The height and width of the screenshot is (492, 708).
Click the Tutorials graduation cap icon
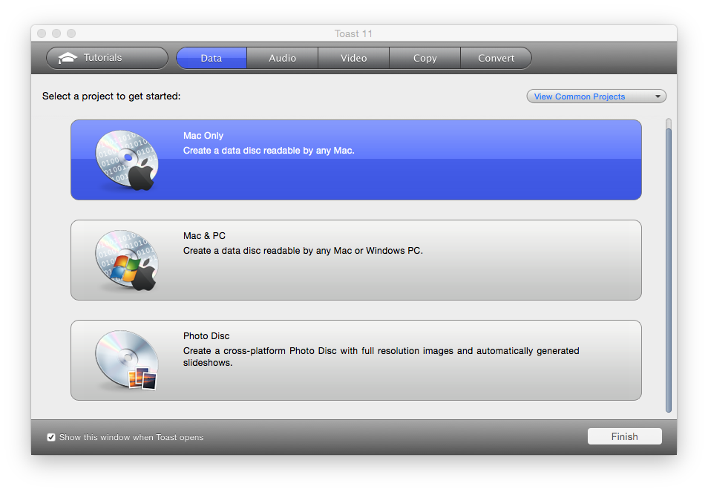point(68,58)
